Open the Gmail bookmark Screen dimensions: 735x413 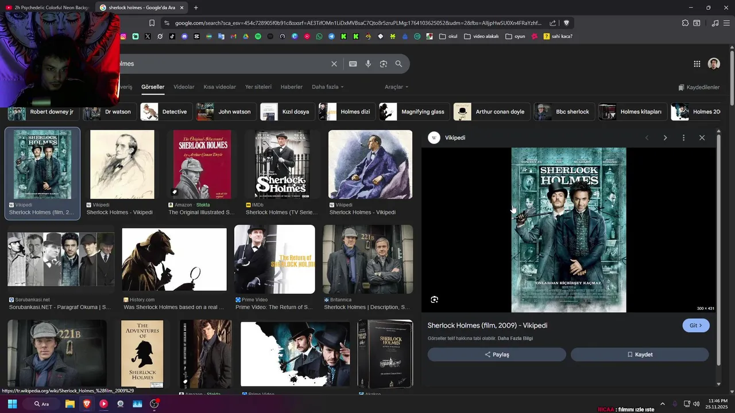233,36
